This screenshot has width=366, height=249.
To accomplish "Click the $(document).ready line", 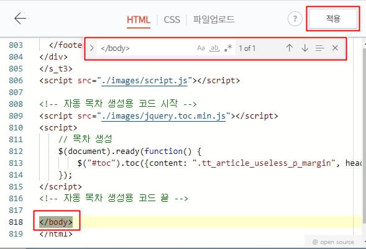I will point(130,152).
